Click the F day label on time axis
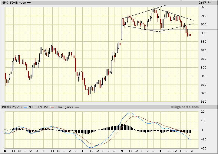 click(83, 151)
